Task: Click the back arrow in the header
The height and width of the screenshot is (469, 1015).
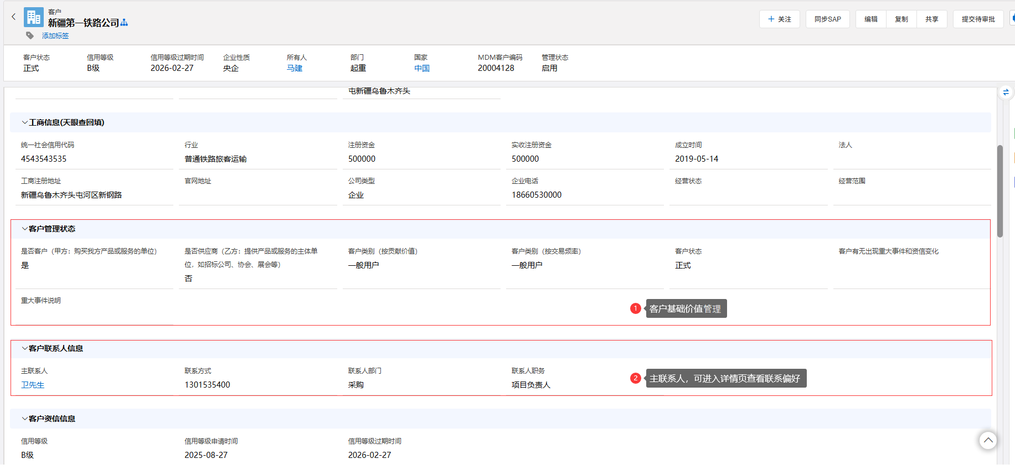Action: 14,17
